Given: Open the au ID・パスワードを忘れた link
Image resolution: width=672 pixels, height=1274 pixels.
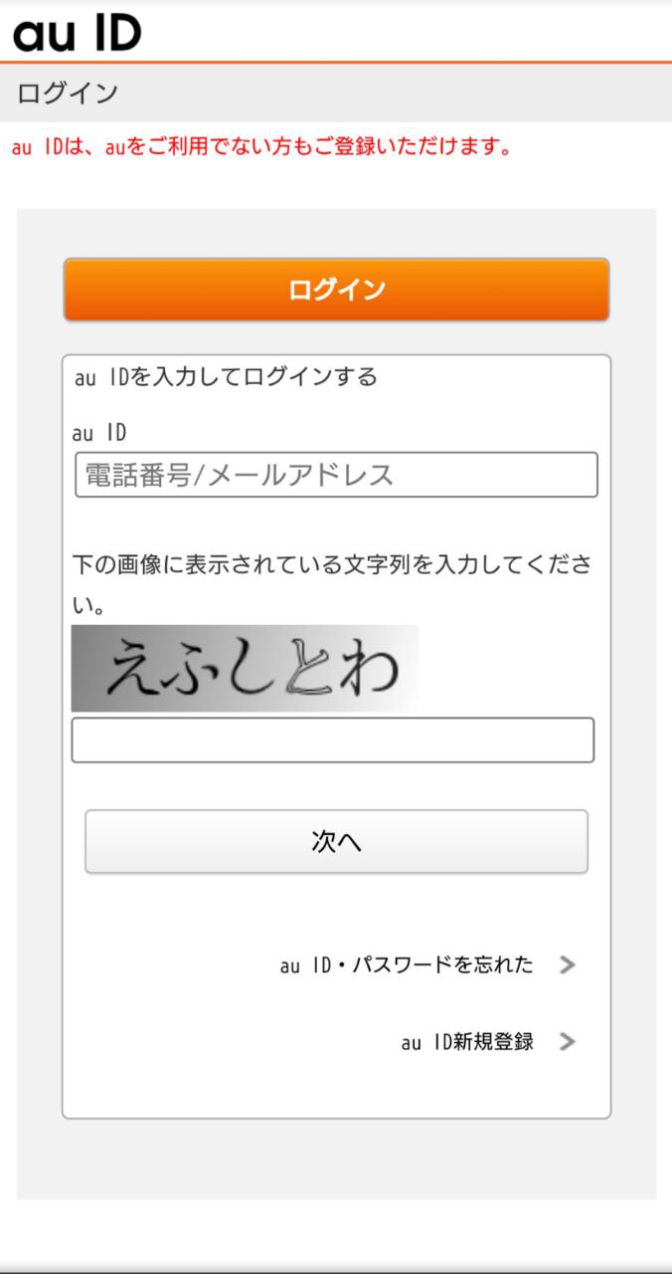Looking at the screenshot, I should [x=407, y=964].
